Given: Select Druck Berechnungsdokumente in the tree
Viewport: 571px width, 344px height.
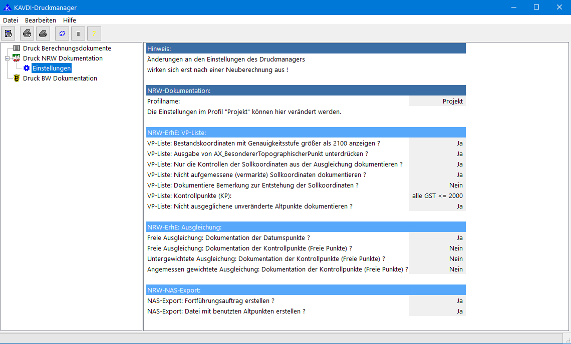Looking at the screenshot, I should [67, 48].
